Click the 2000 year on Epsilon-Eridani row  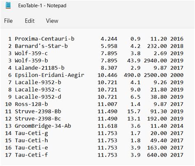pyautogui.click(x=177, y=75)
